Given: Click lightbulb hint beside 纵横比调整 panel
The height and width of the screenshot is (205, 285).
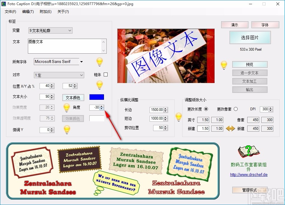Looking at the screenshot, I should pyautogui.click(x=179, y=117).
